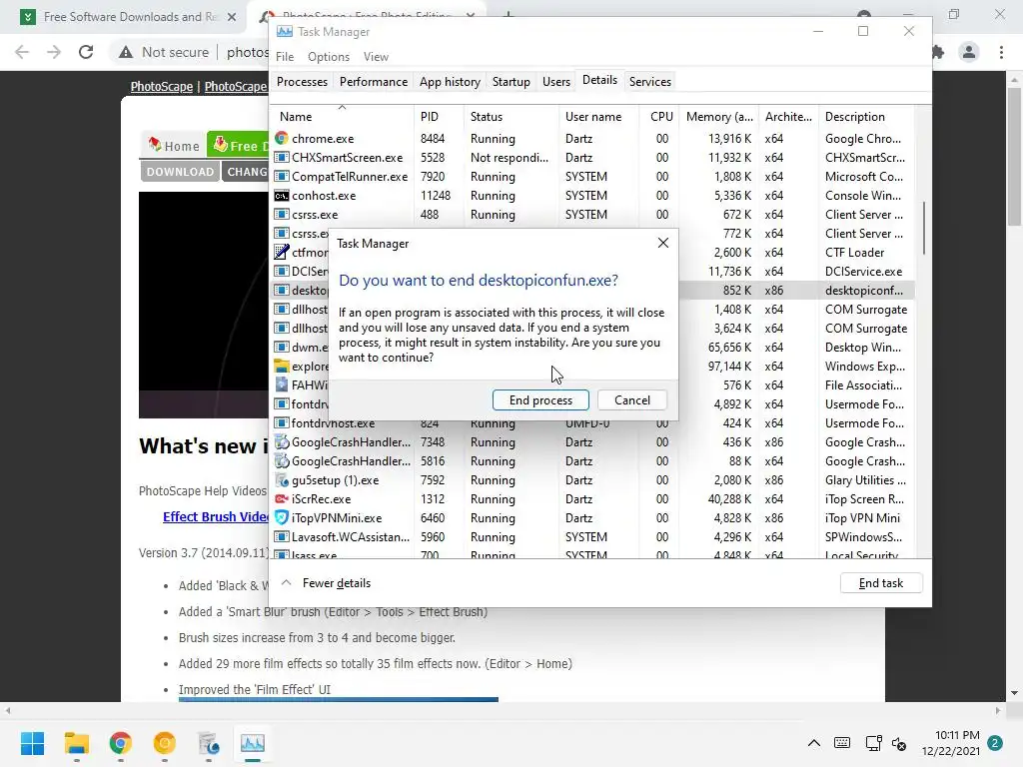Viewport: 1023px width, 767px height.
Task: Select the explorer folder icon row
Action: [281, 366]
